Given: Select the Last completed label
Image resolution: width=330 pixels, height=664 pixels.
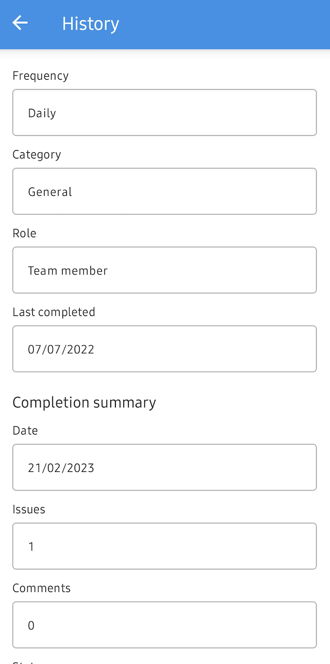Looking at the screenshot, I should click(54, 312).
